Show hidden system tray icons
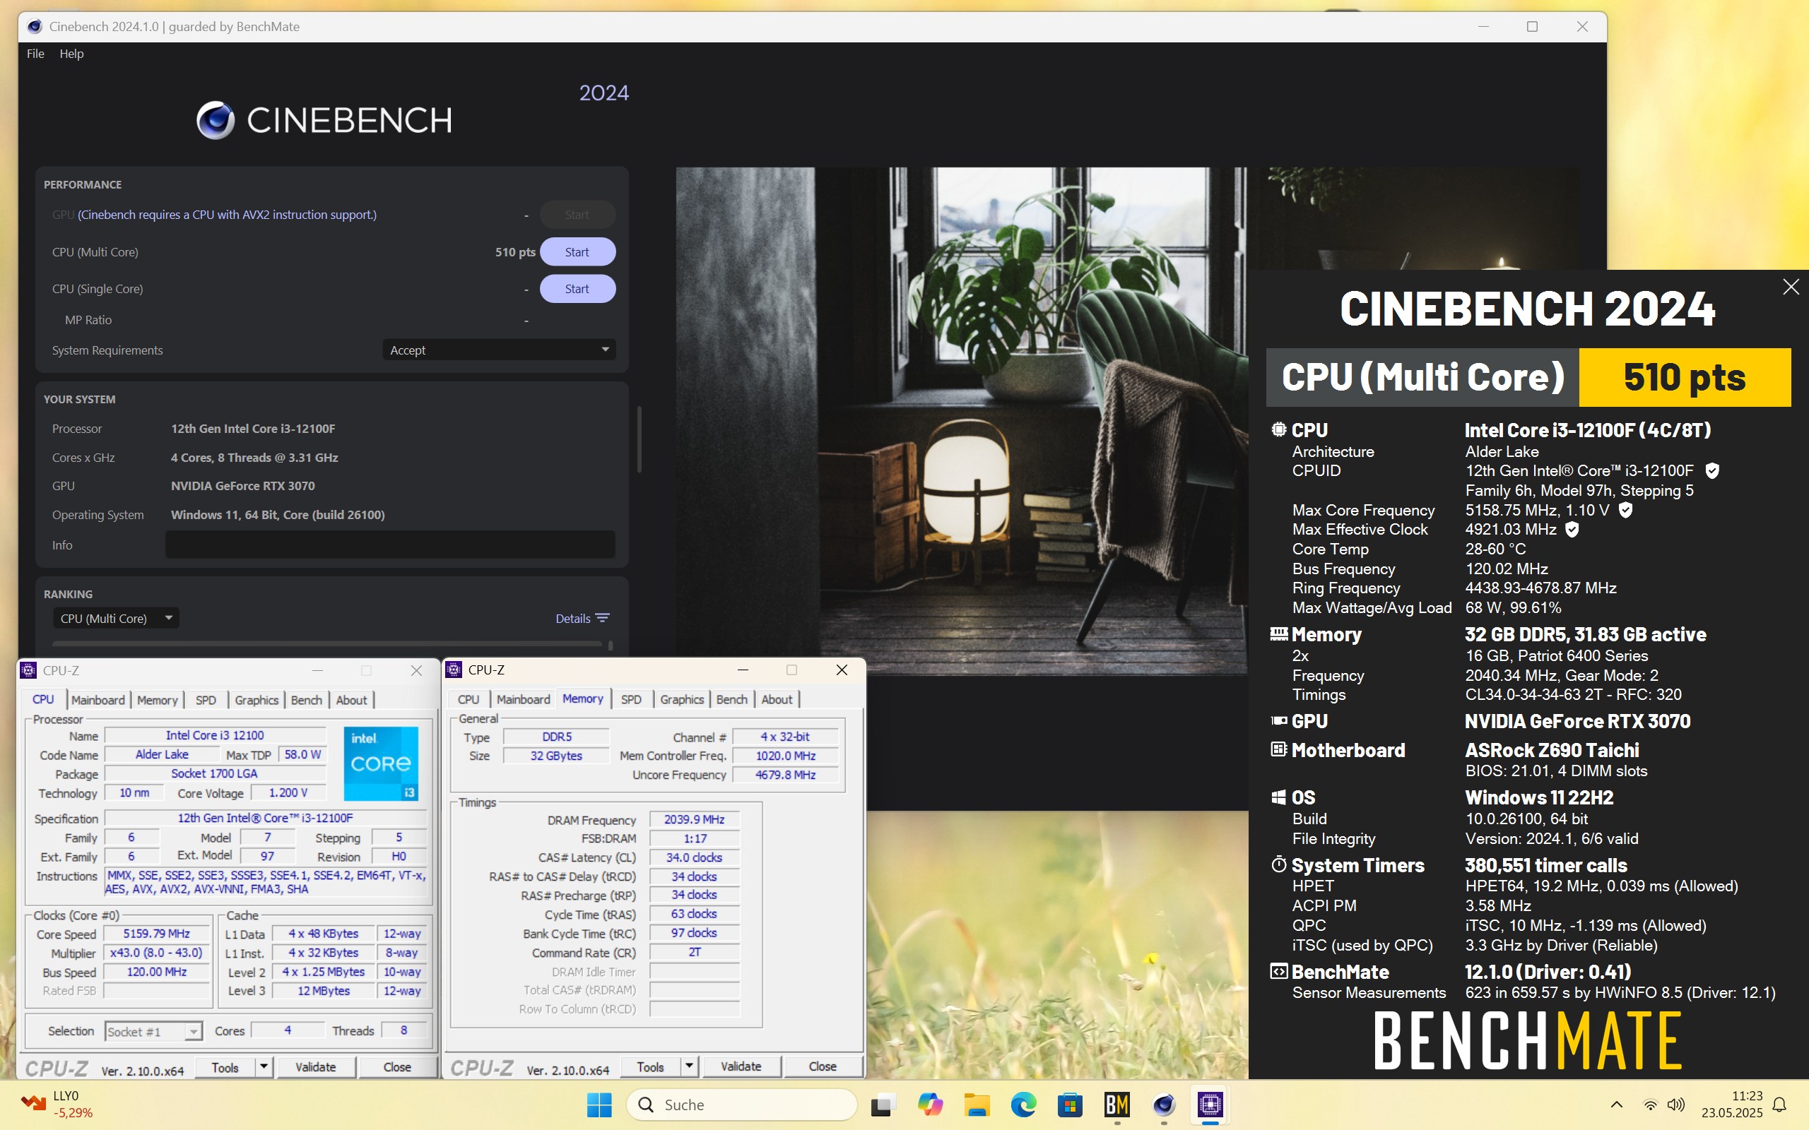 pos(1616,1105)
